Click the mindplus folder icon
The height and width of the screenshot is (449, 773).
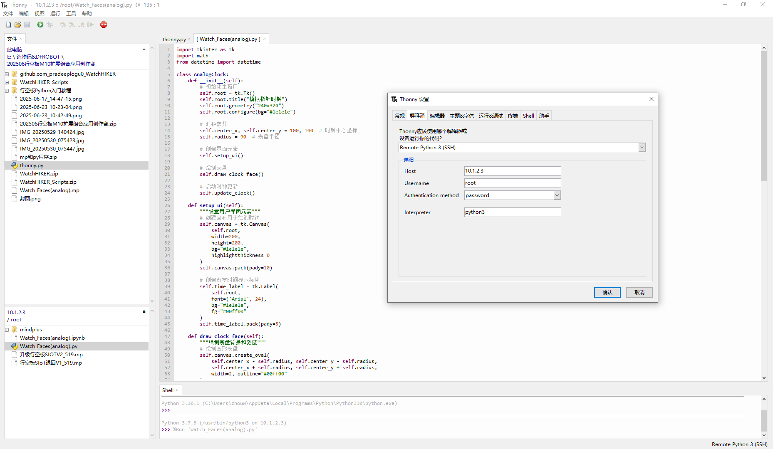coord(15,330)
